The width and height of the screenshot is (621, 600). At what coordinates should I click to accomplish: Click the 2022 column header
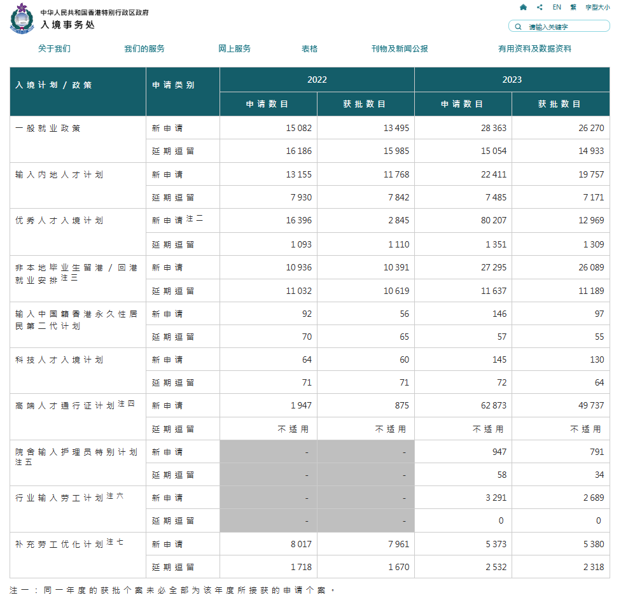(x=317, y=80)
